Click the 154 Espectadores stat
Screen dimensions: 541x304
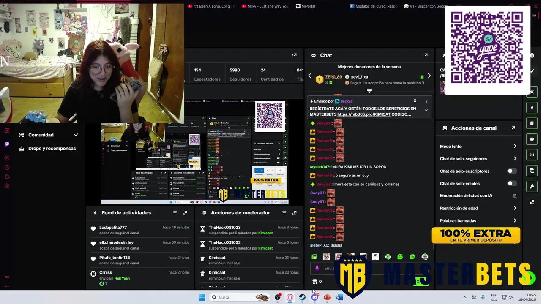point(207,74)
